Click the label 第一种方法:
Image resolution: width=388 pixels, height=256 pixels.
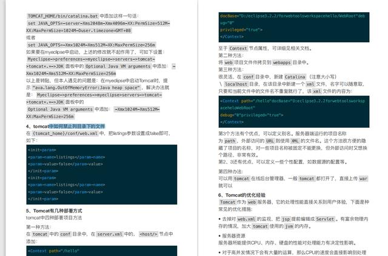(x=39, y=227)
